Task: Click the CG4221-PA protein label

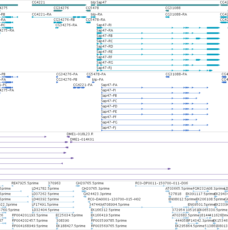Action: pos(83,85)
